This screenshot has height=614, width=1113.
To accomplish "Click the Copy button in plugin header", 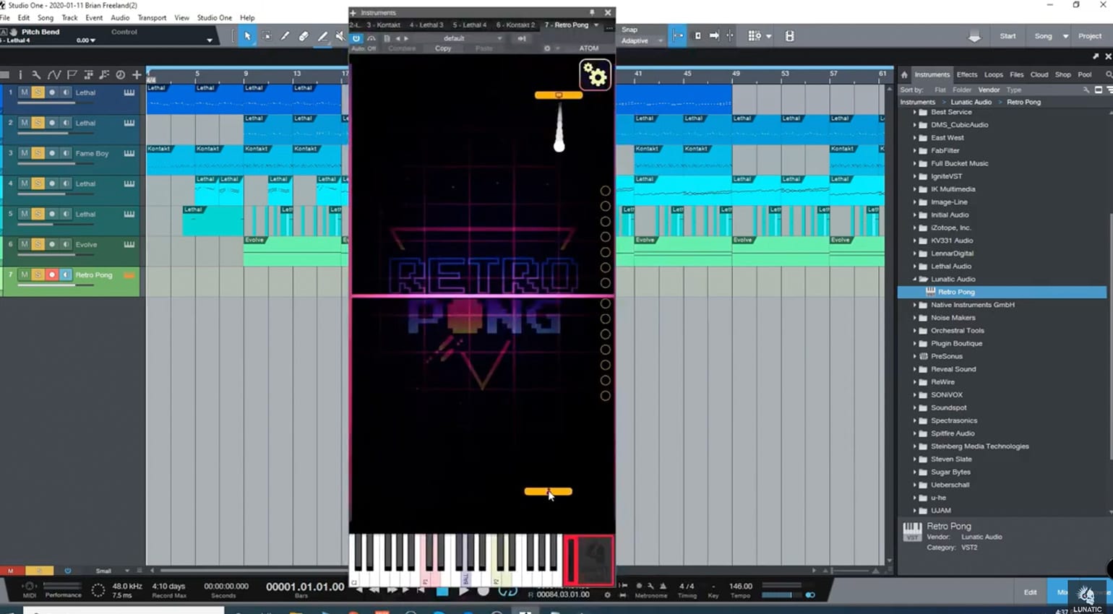I will tap(443, 48).
